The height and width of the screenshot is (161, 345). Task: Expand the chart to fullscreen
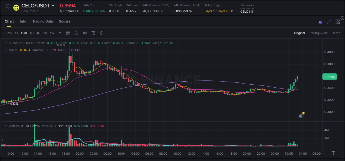329,22
